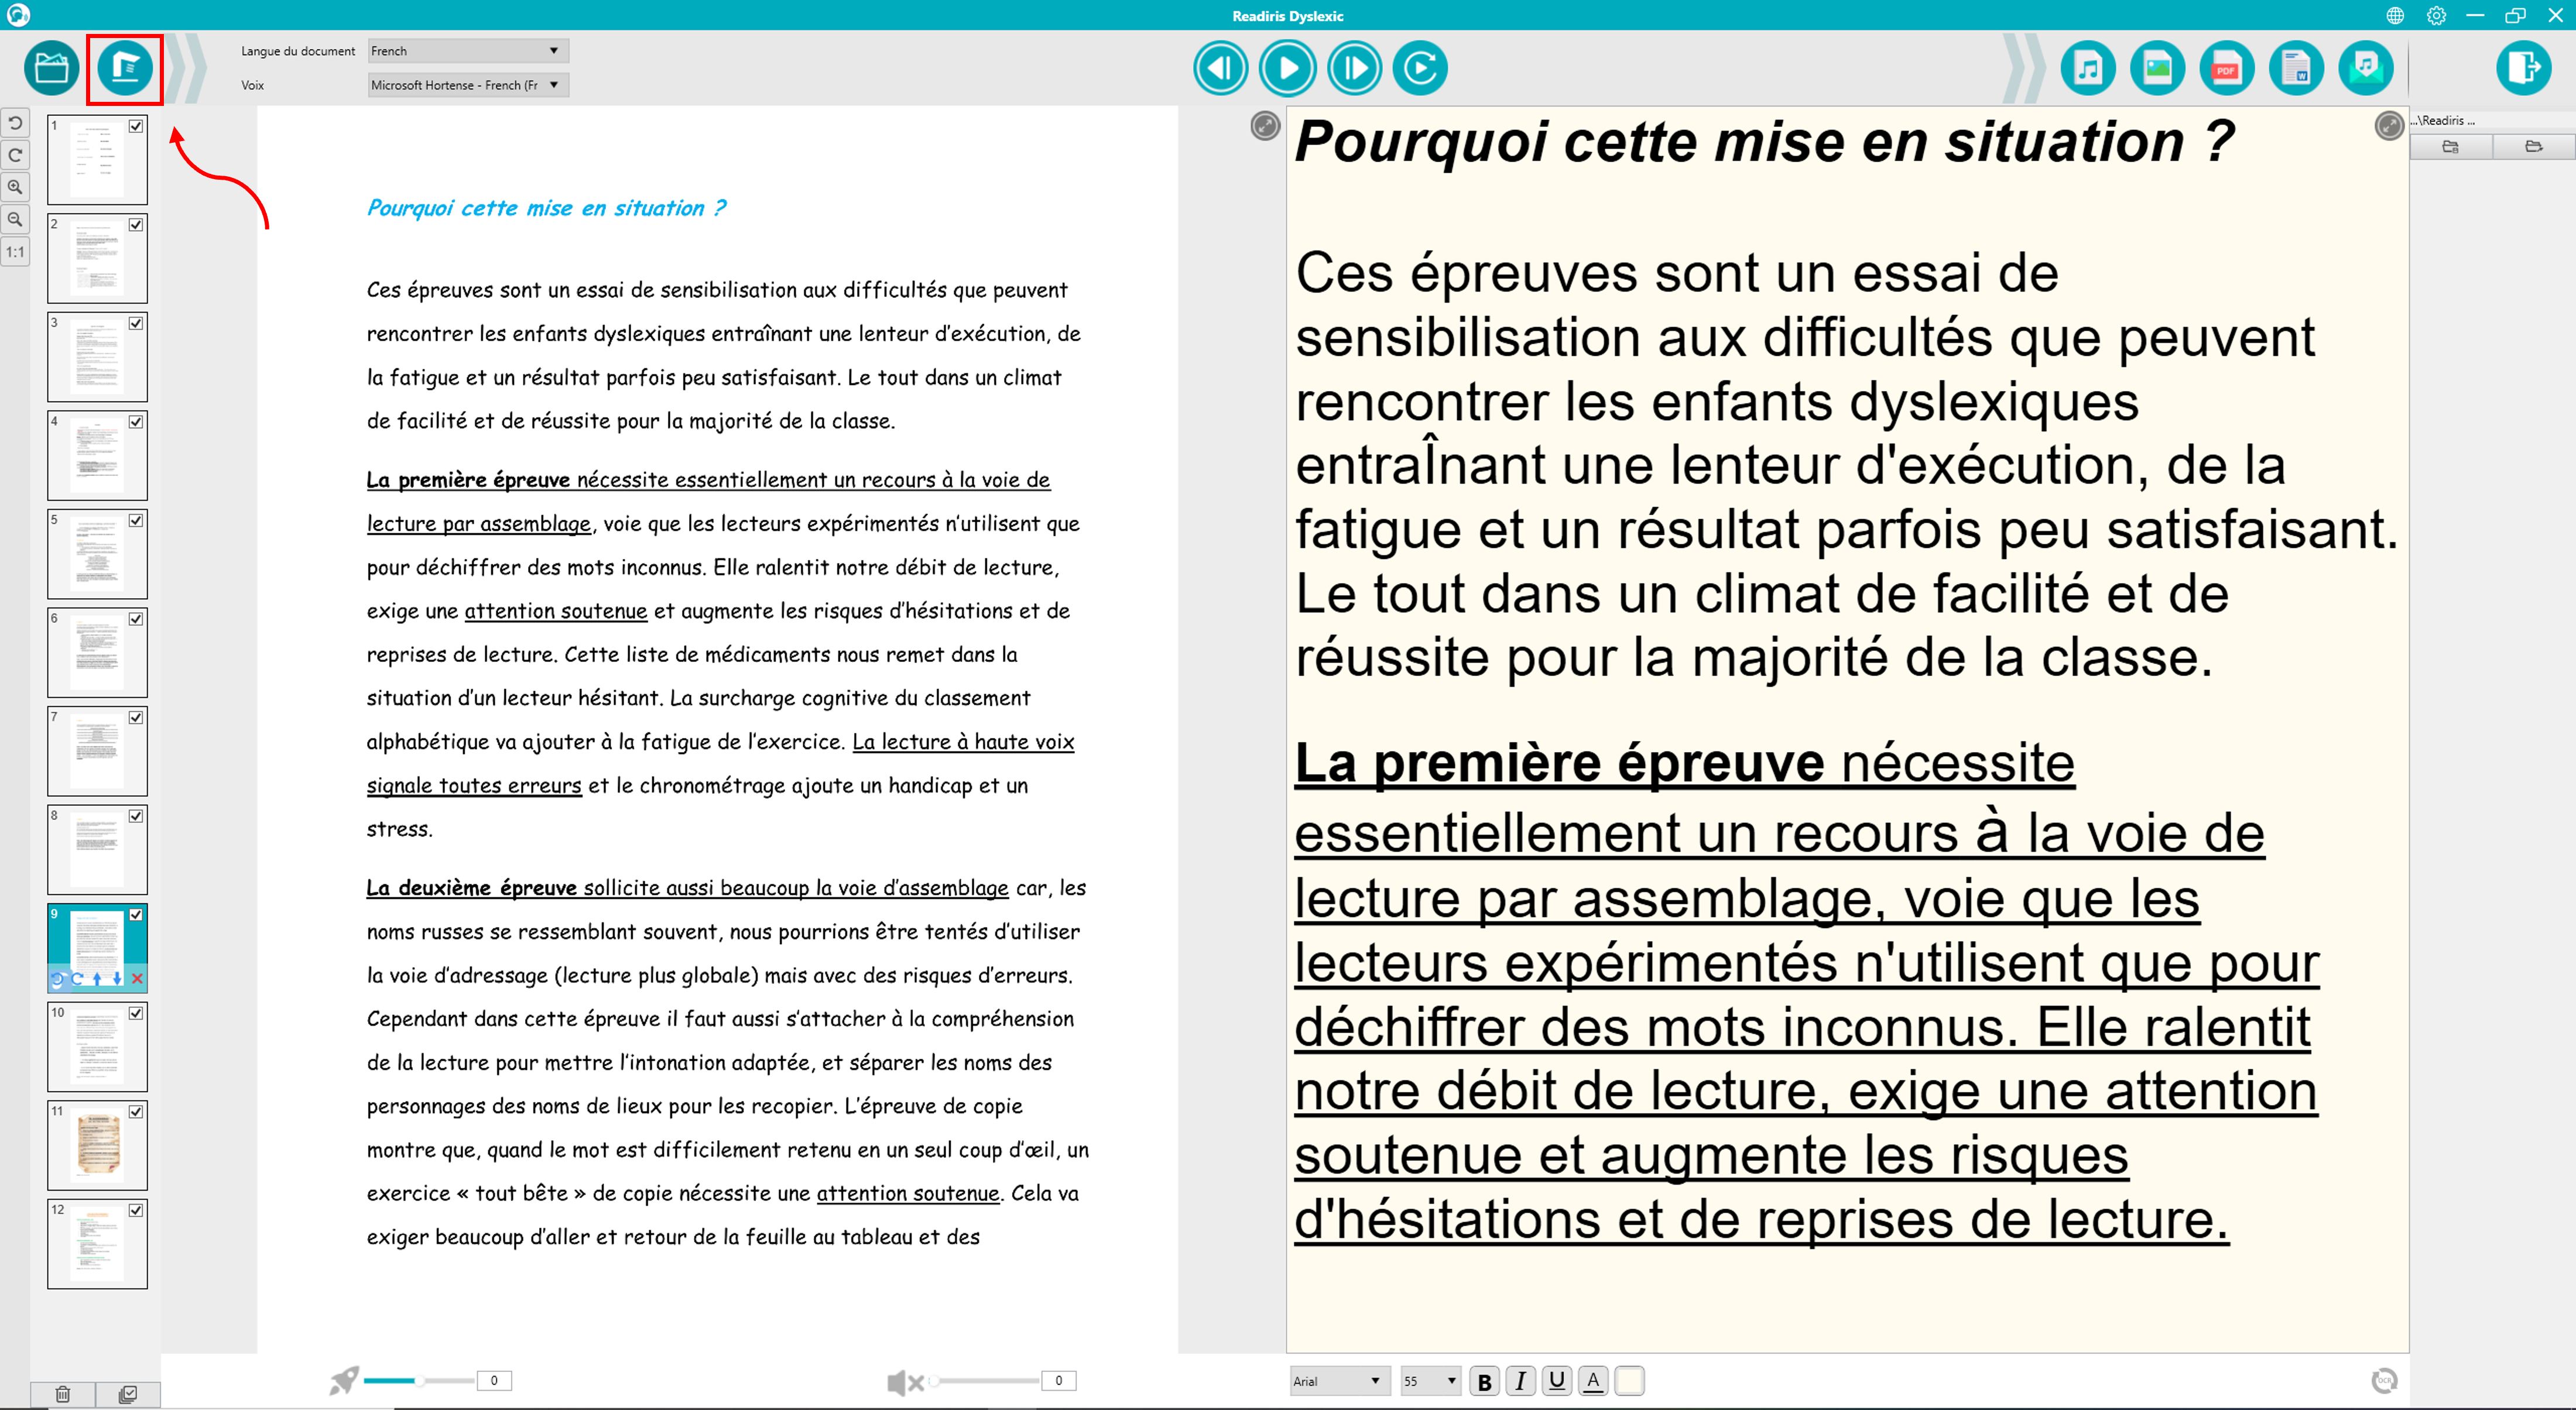Rotate page left with counterclockwise arrow
The width and height of the screenshot is (2576, 1410).
click(x=15, y=123)
